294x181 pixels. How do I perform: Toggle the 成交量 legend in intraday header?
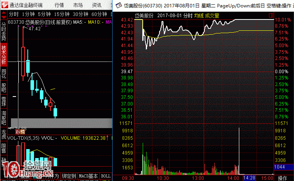[x=212, y=16]
